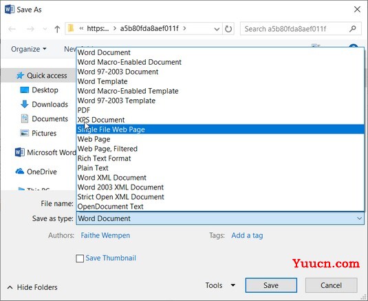Viewport: 368px width, 301px height.
Task: Click the Quick access star icon
Action: pyautogui.click(x=20, y=76)
